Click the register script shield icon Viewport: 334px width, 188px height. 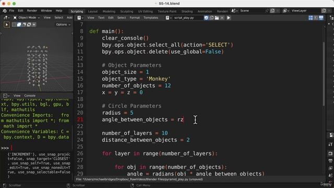point(206,18)
